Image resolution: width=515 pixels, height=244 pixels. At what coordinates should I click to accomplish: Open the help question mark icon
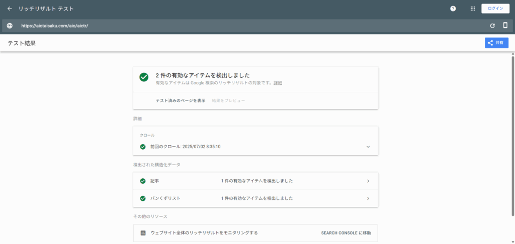pyautogui.click(x=453, y=9)
